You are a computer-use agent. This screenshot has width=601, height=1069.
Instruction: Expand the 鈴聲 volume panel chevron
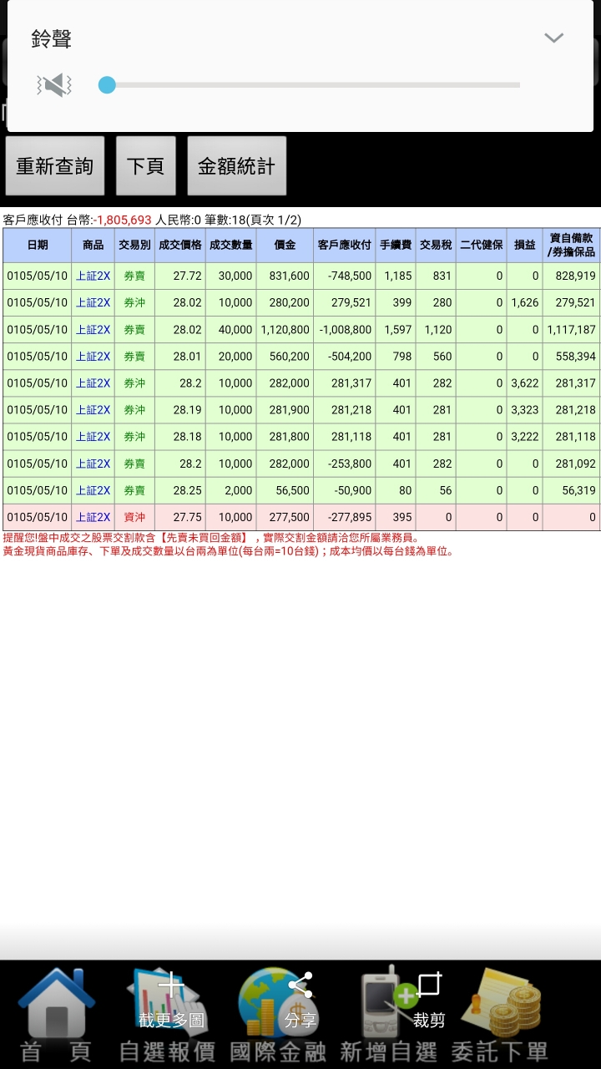pos(553,38)
